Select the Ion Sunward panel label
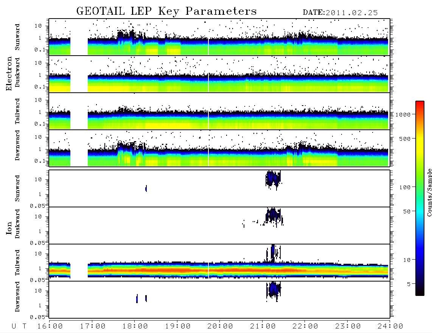The image size is (432, 333). (17, 188)
